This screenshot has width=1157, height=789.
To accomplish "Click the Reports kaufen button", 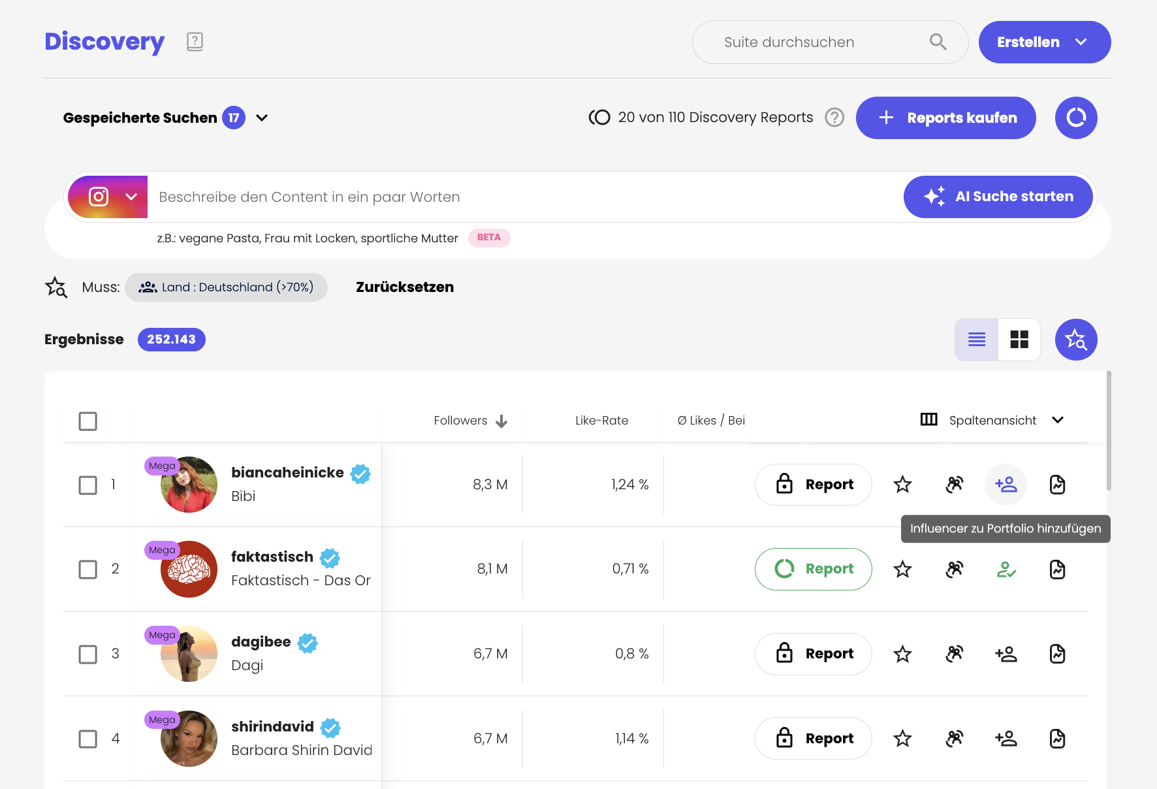I will click(x=945, y=118).
